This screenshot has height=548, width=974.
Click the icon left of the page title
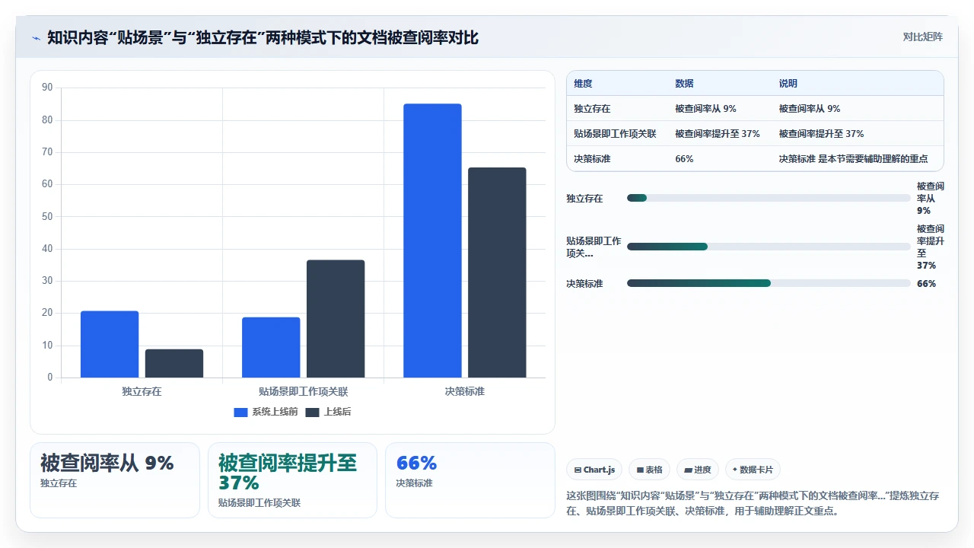click(x=36, y=37)
